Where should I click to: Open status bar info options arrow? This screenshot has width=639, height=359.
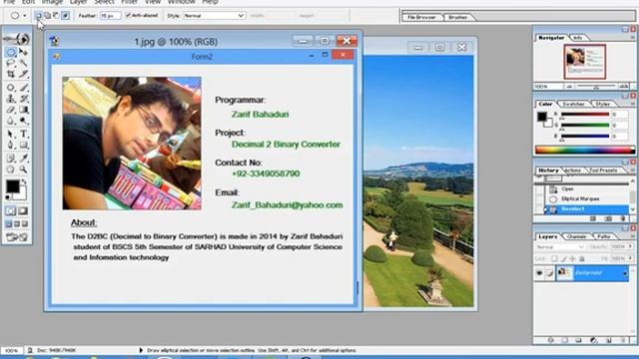coord(141,350)
